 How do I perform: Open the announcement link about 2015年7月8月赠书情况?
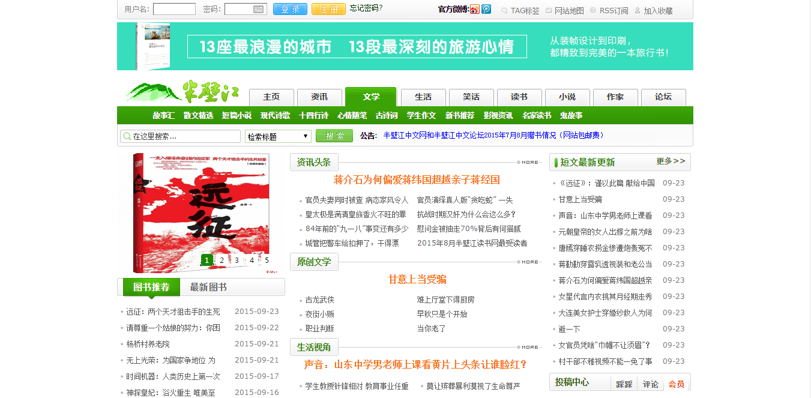493,136
